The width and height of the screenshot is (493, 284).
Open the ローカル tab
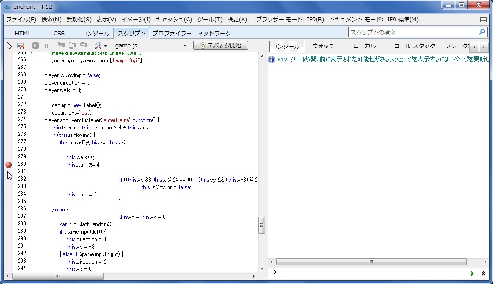[365, 46]
